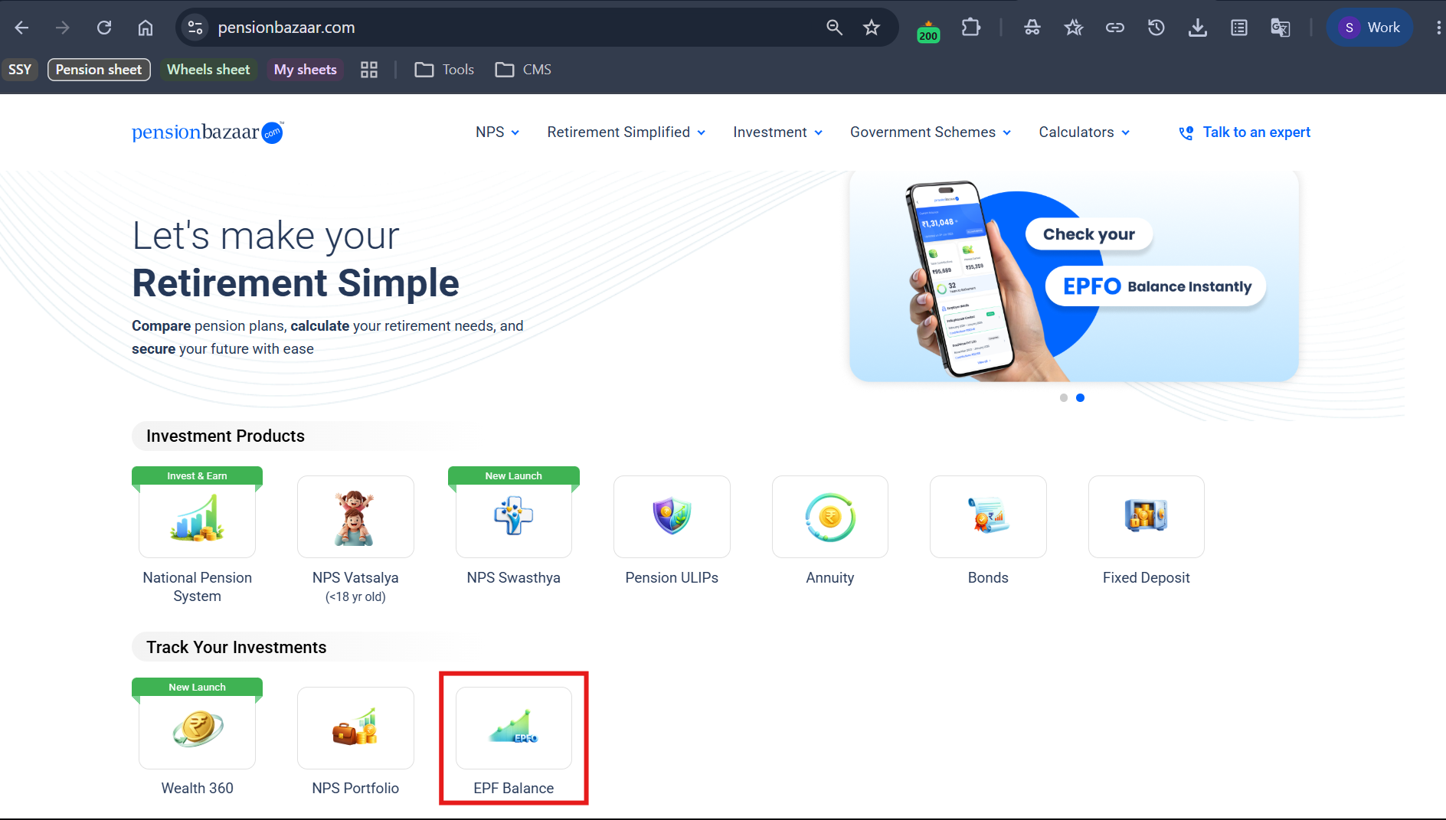
Task: Open the CMS bookmark folder
Action: coord(523,70)
